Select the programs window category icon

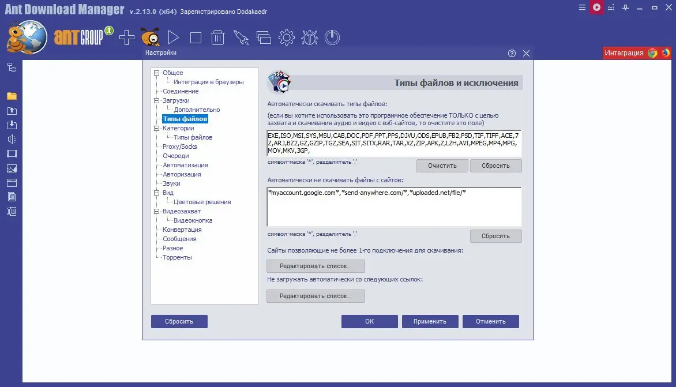[12, 183]
